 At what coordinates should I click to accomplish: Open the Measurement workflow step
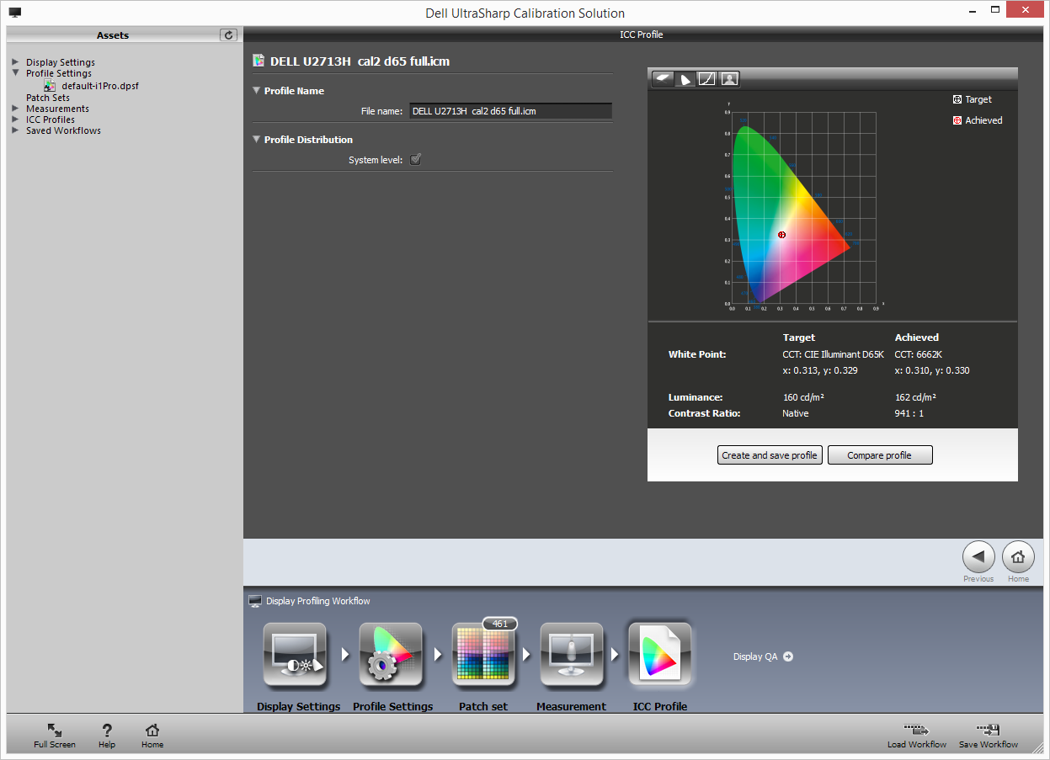571,655
